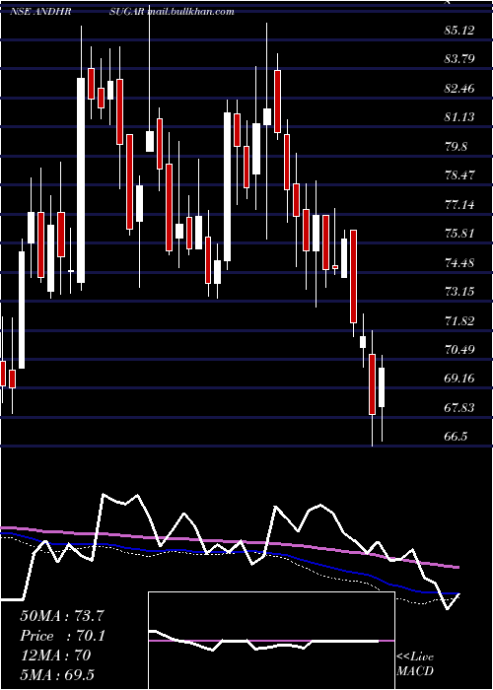Click inside the MACD inset chart
Viewport: 493px width, 690px height.
tap(271, 641)
